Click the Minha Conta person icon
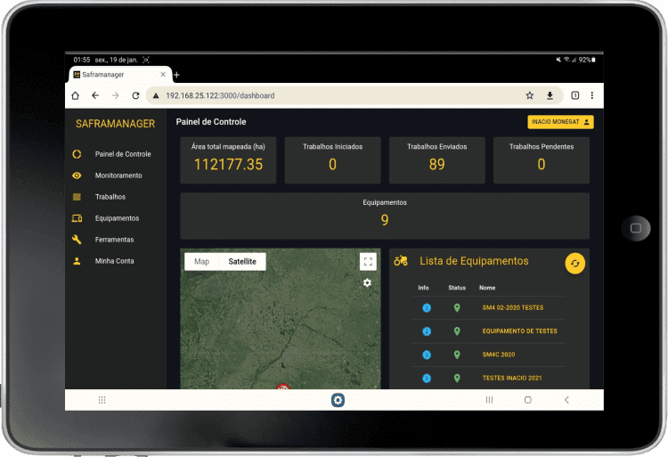The image size is (668, 457). point(77,261)
